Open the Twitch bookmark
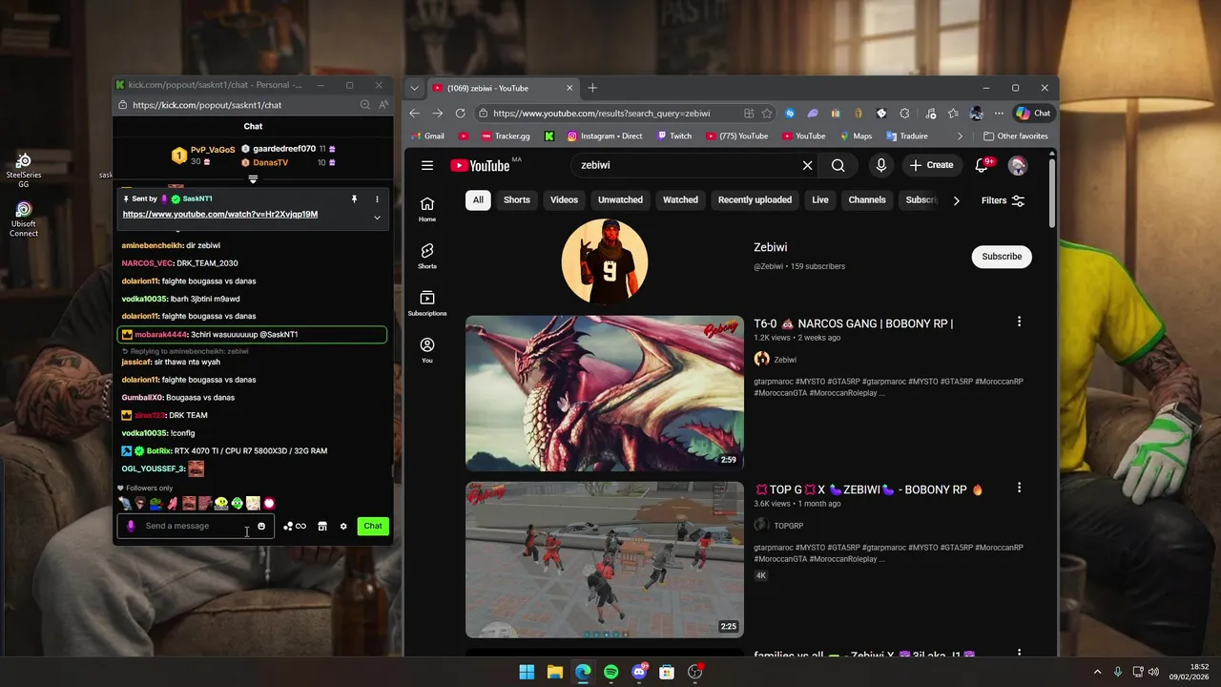Screen dimensions: 1221x687 674,136
